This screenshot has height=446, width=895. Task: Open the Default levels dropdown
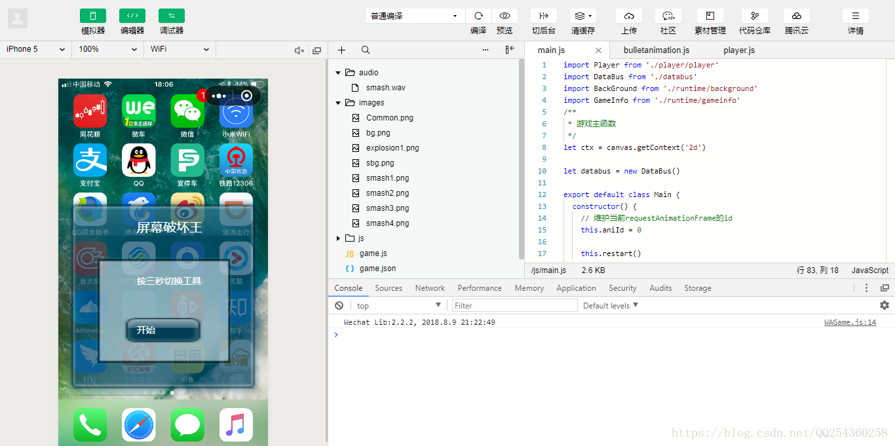[x=611, y=306]
